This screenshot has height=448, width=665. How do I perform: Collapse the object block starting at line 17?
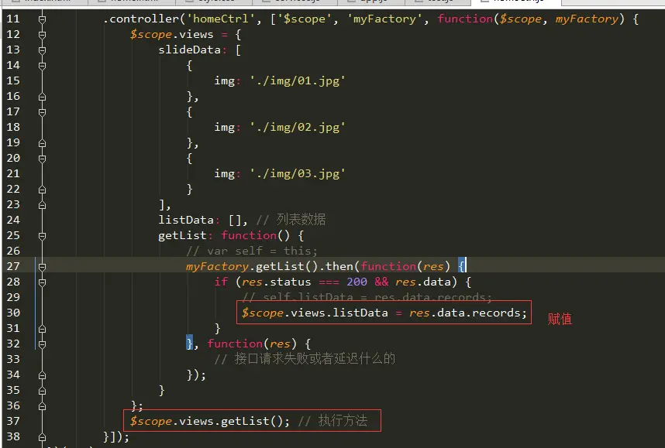coord(42,112)
